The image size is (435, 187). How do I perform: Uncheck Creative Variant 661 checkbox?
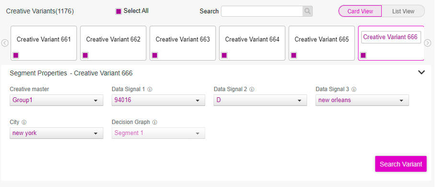pyautogui.click(x=16, y=55)
